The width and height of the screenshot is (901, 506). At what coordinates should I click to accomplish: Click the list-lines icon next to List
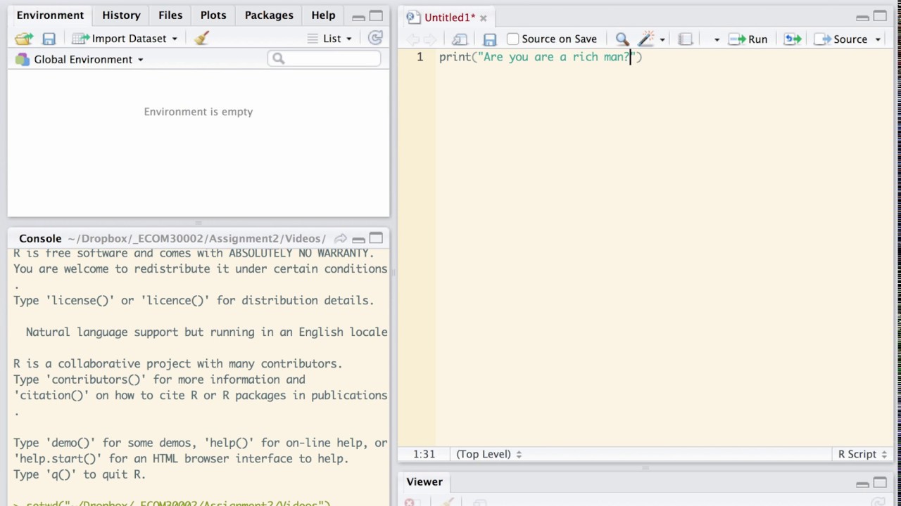coord(313,39)
